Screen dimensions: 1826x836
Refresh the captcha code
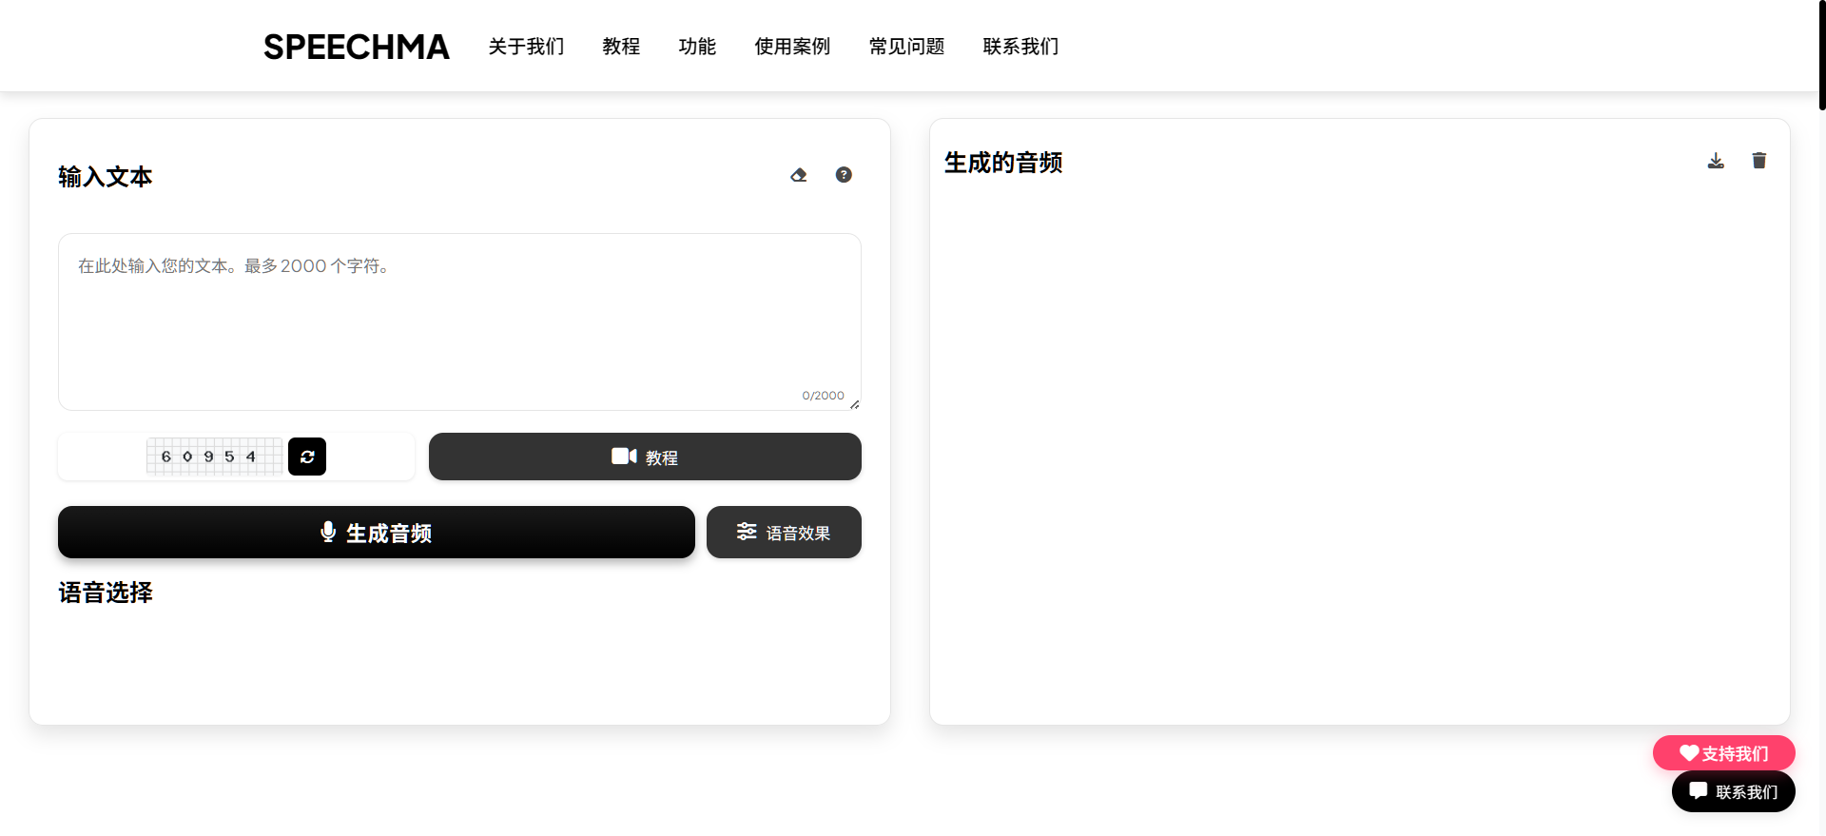307,457
